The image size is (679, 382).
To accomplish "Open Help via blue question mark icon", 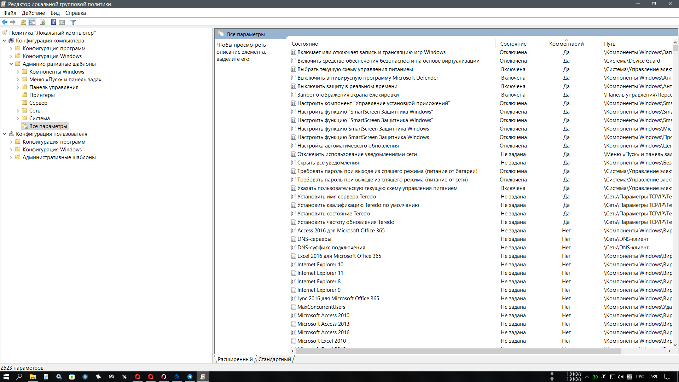I will point(53,22).
